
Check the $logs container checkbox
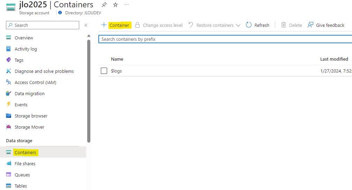104,71
